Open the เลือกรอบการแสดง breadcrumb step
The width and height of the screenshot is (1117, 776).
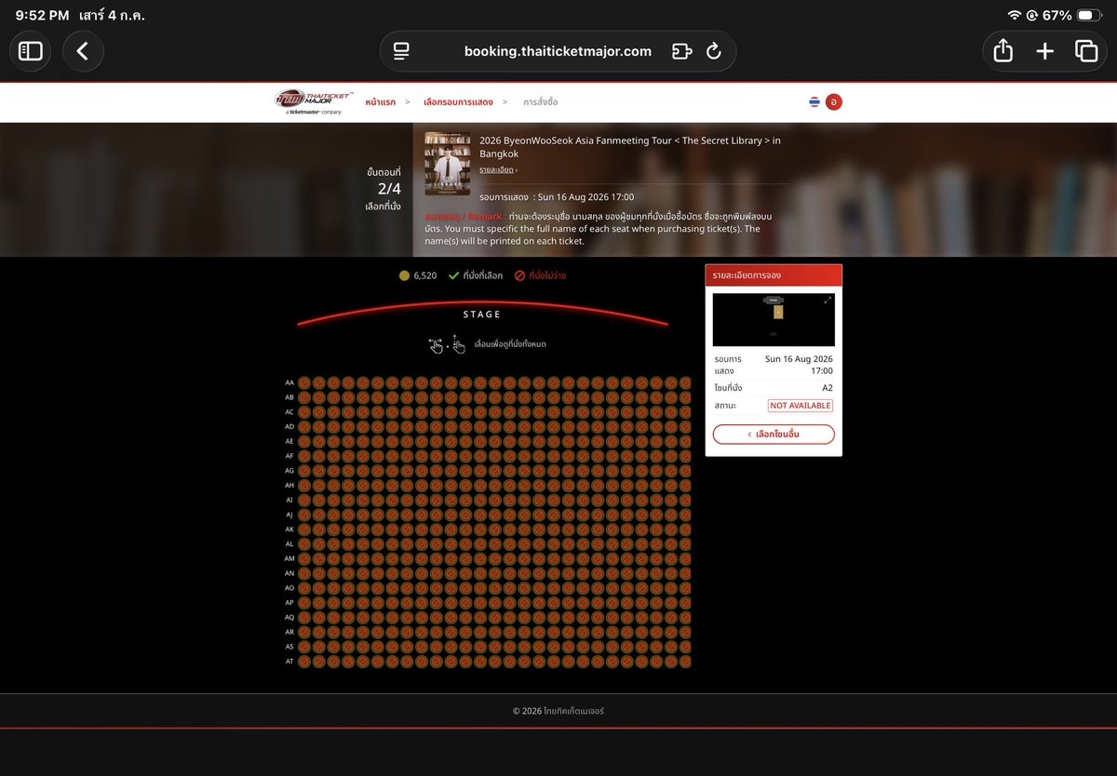457,101
